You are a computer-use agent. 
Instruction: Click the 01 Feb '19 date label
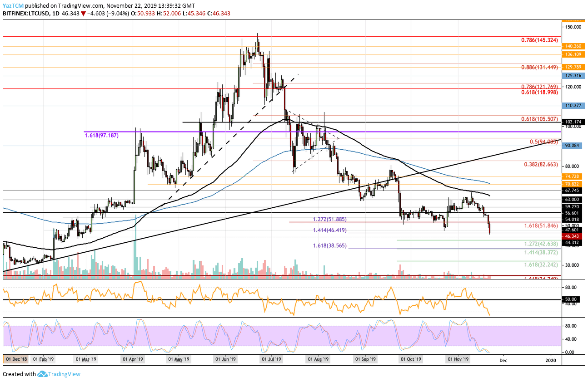click(43, 360)
